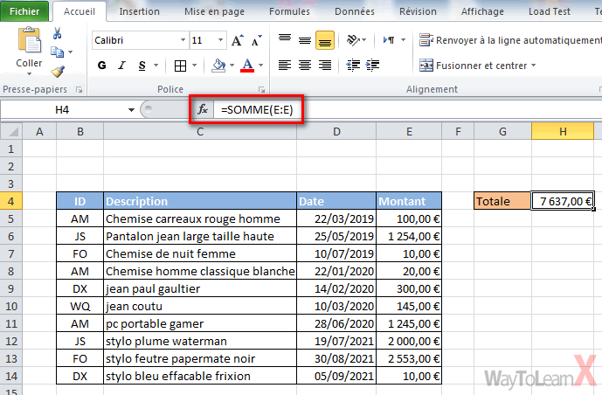Switch to the Révision tab
The image size is (602, 395).
[x=418, y=11]
